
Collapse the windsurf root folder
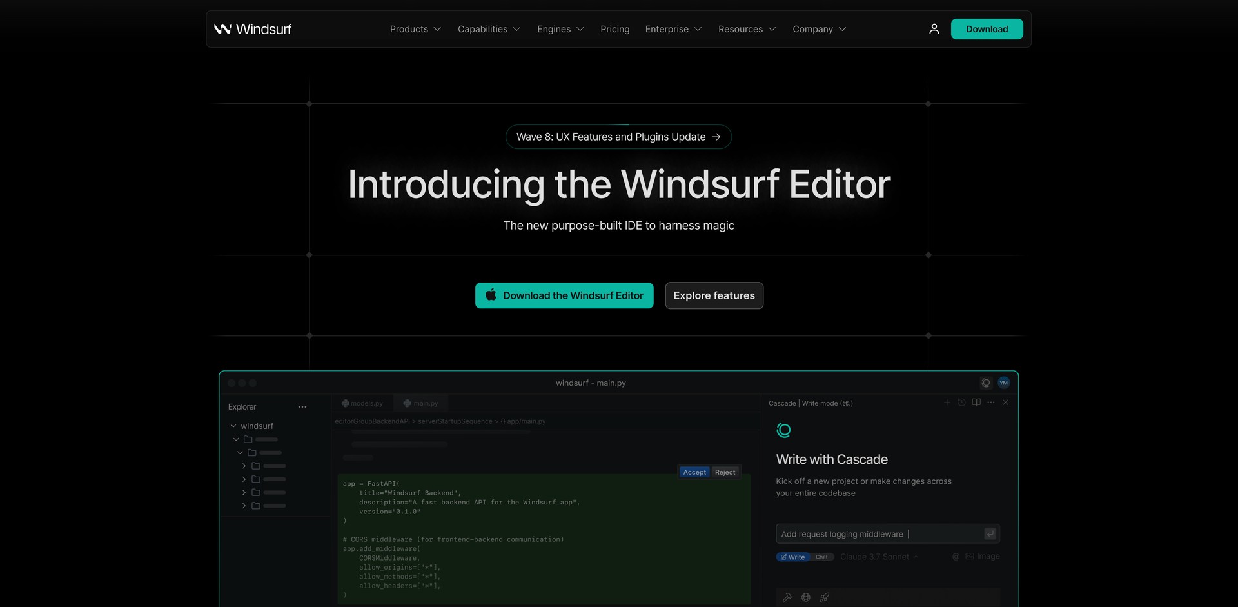click(x=233, y=426)
